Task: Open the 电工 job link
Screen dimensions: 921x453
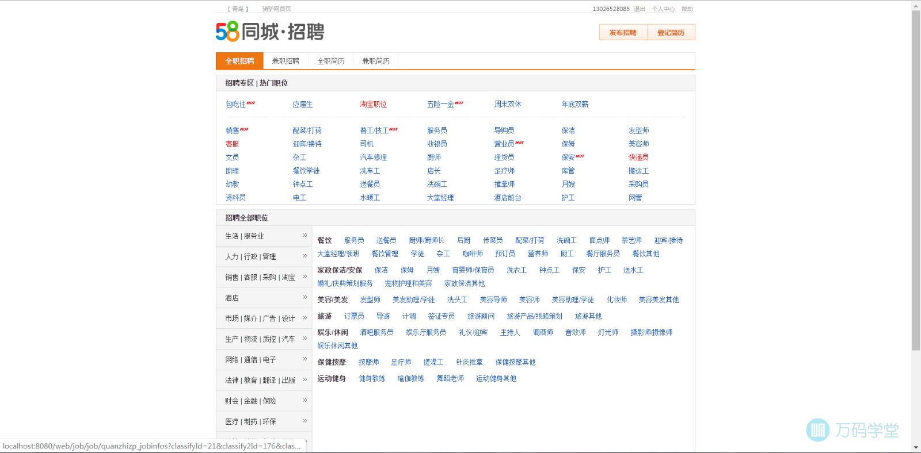Action: (x=299, y=197)
